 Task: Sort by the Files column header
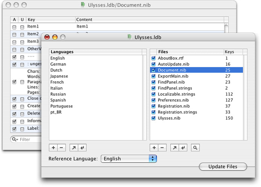(x=190, y=52)
